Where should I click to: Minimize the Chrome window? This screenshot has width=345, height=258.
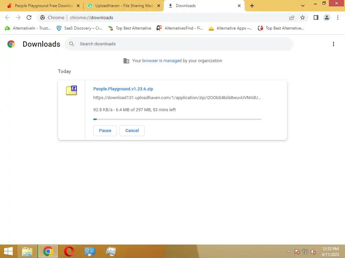[315, 3]
